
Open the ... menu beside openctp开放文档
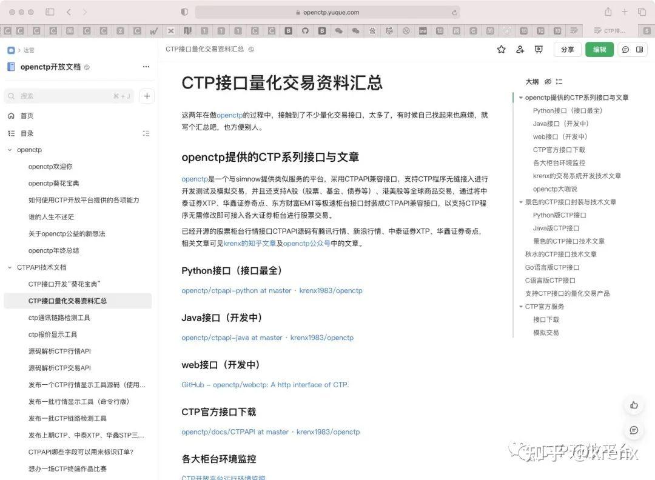146,67
